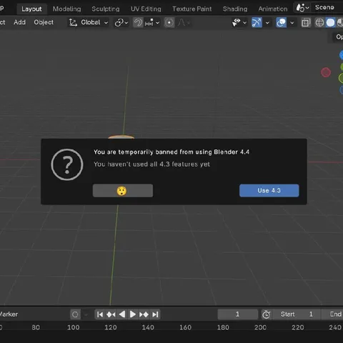Open the auto keyframing options dropdown
The width and height of the screenshot is (343, 343).
[x=86, y=314]
